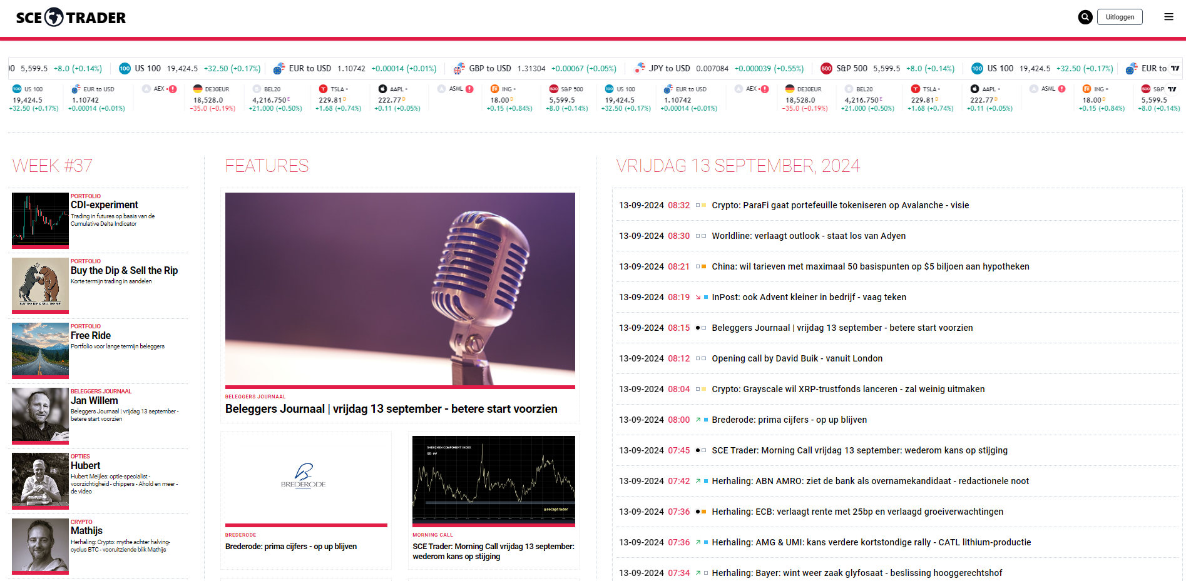The height and width of the screenshot is (581, 1186).
Task: Select the GBP to USD 1.31304 quote
Action: (535, 68)
